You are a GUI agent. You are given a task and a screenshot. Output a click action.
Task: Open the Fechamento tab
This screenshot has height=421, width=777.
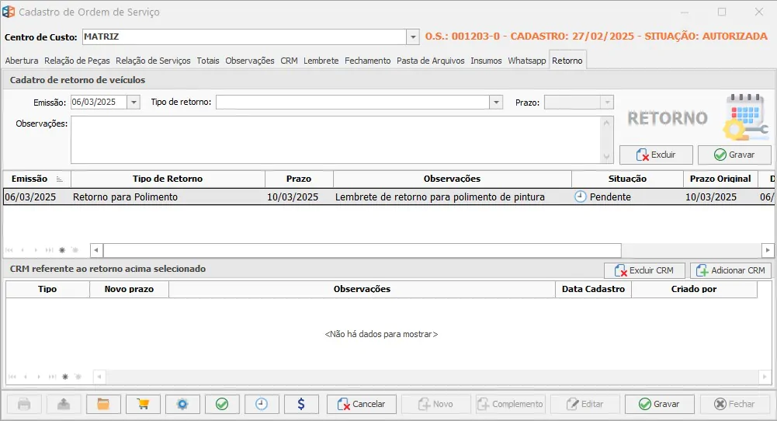click(368, 61)
